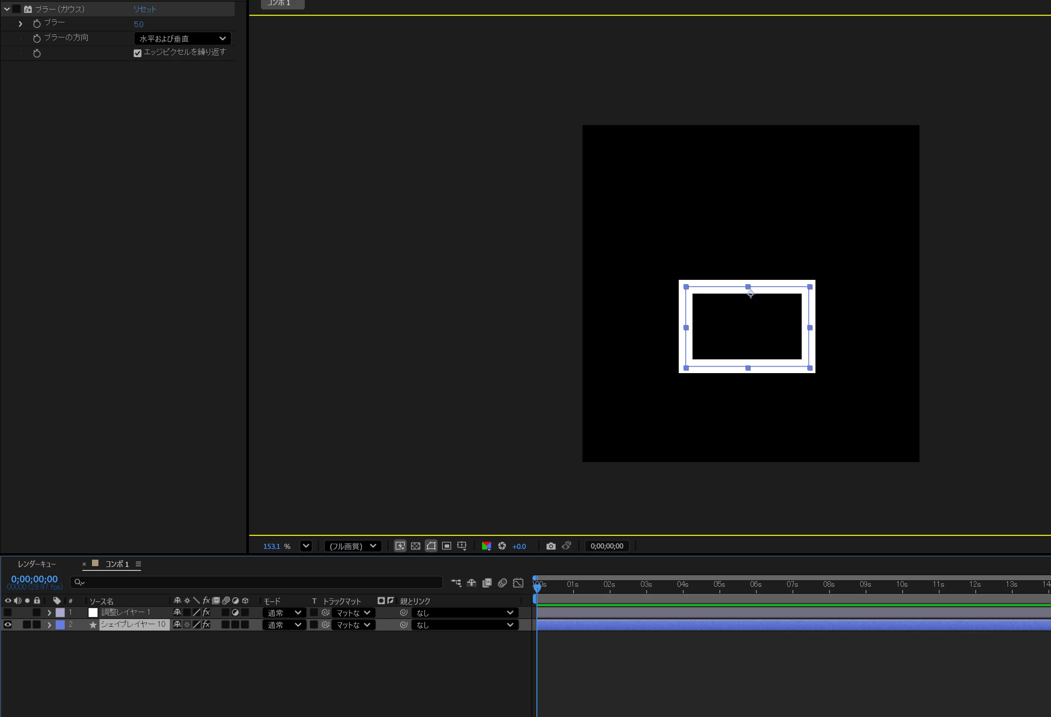Click the region of interest icon
Image resolution: width=1051 pixels, height=717 pixels.
[x=446, y=546]
